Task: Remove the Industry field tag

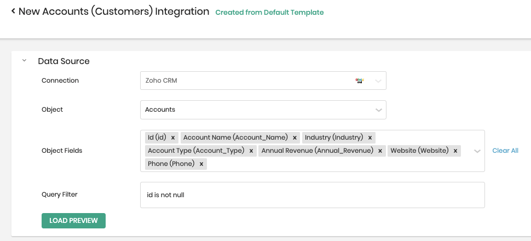Action: tap(370, 137)
